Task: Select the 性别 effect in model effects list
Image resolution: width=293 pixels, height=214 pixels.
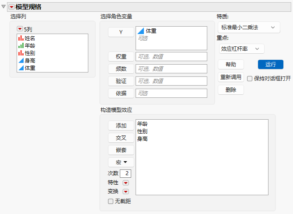Action: coord(143,131)
